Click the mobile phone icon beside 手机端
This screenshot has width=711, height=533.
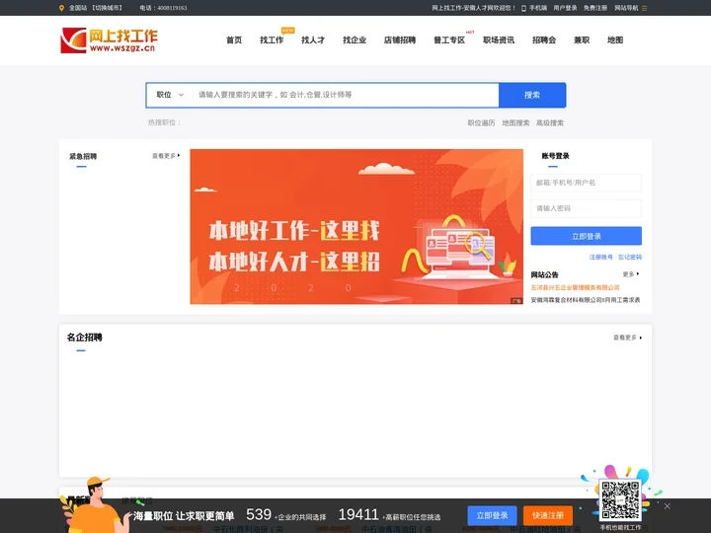coord(523,8)
